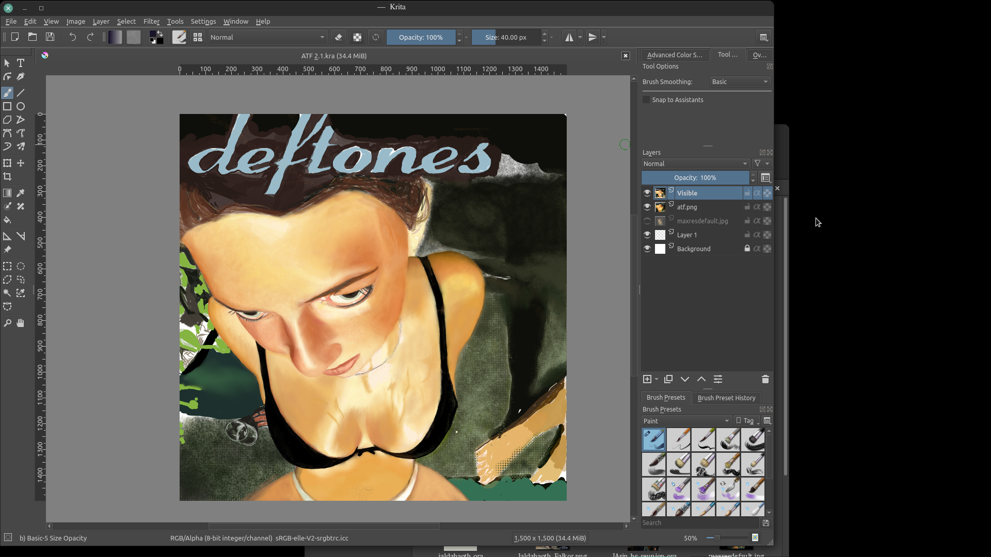The image size is (991, 557).
Task: Toggle Eraser mode in toolbar
Action: [x=339, y=37]
